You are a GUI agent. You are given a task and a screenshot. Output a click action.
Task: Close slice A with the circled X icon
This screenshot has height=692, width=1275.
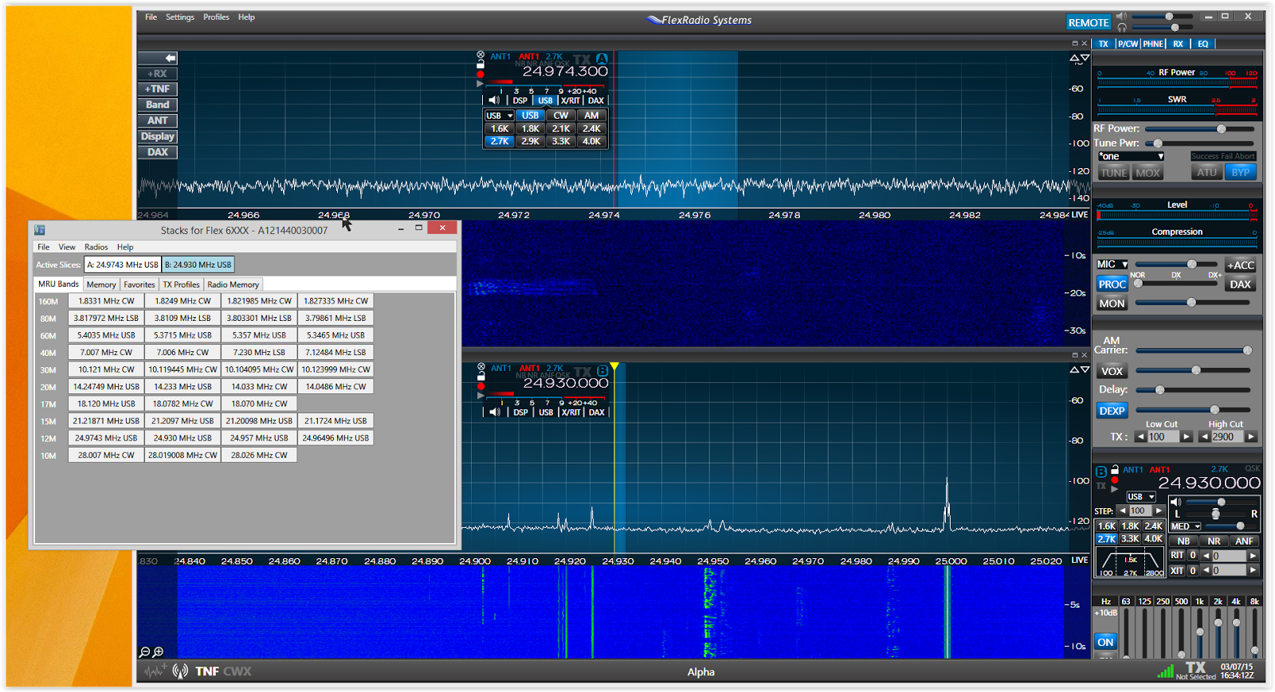481,55
